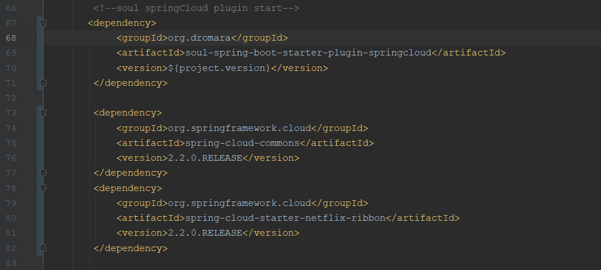Click 2.2.0.RELEASE version on line 76
Viewport: 601px width, 270px height.
click(205, 158)
